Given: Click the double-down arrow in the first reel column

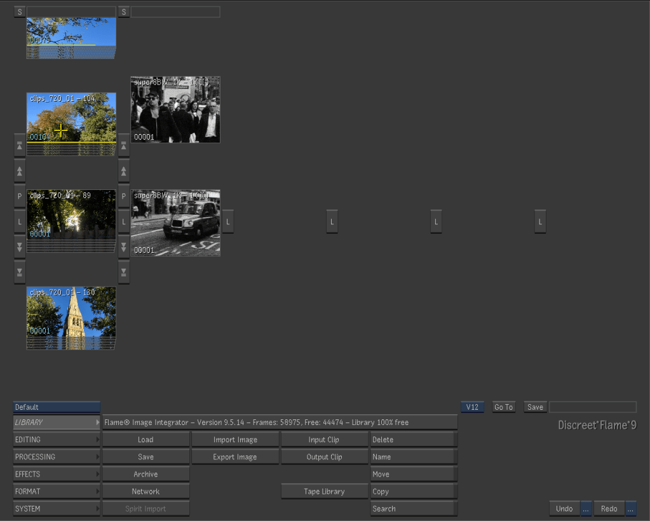Looking at the screenshot, I should tap(20, 247).
